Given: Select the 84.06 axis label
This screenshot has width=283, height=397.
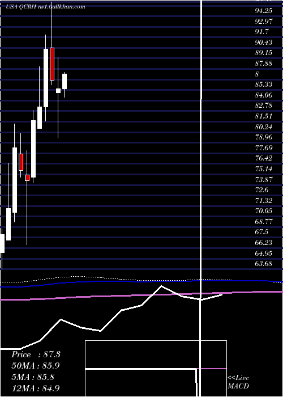Looking at the screenshot, I should [x=263, y=95].
